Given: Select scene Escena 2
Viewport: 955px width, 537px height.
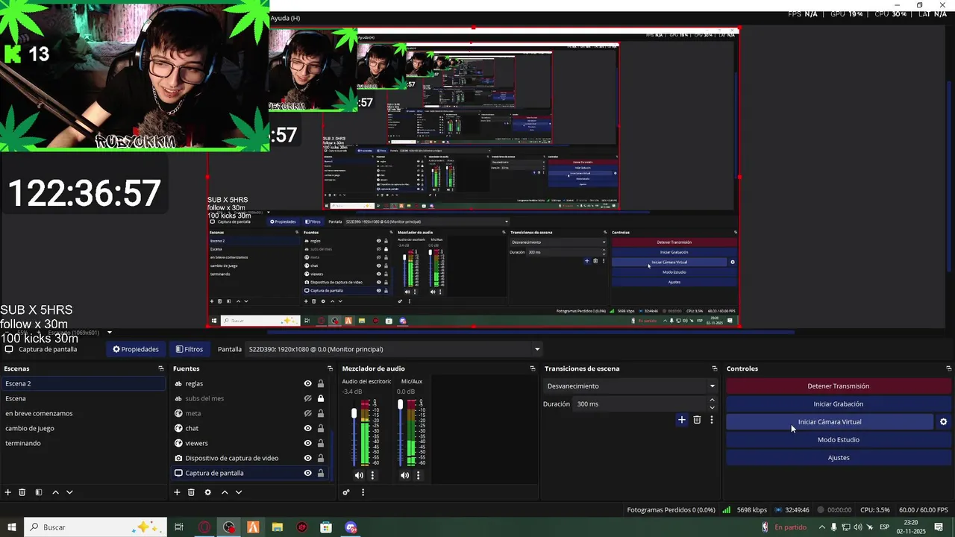Looking at the screenshot, I should tap(83, 383).
